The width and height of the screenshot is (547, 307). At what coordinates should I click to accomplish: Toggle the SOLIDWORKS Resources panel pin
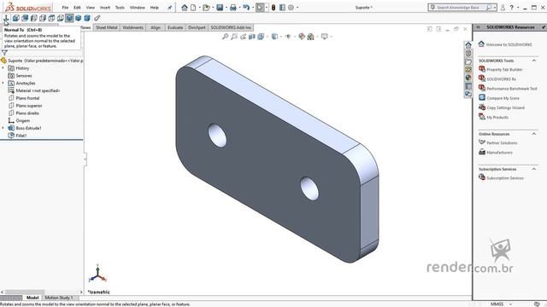[x=544, y=27]
